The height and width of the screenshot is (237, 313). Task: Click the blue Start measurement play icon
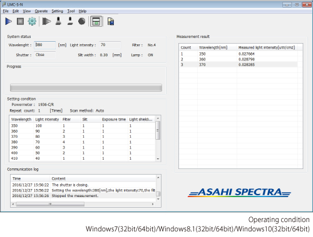coord(9,21)
